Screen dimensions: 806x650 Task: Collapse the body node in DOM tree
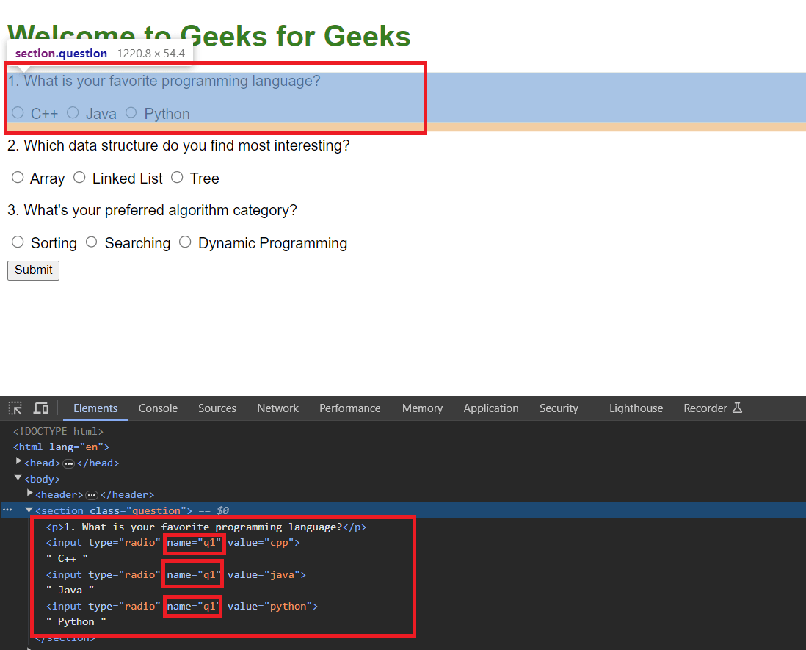click(x=18, y=477)
